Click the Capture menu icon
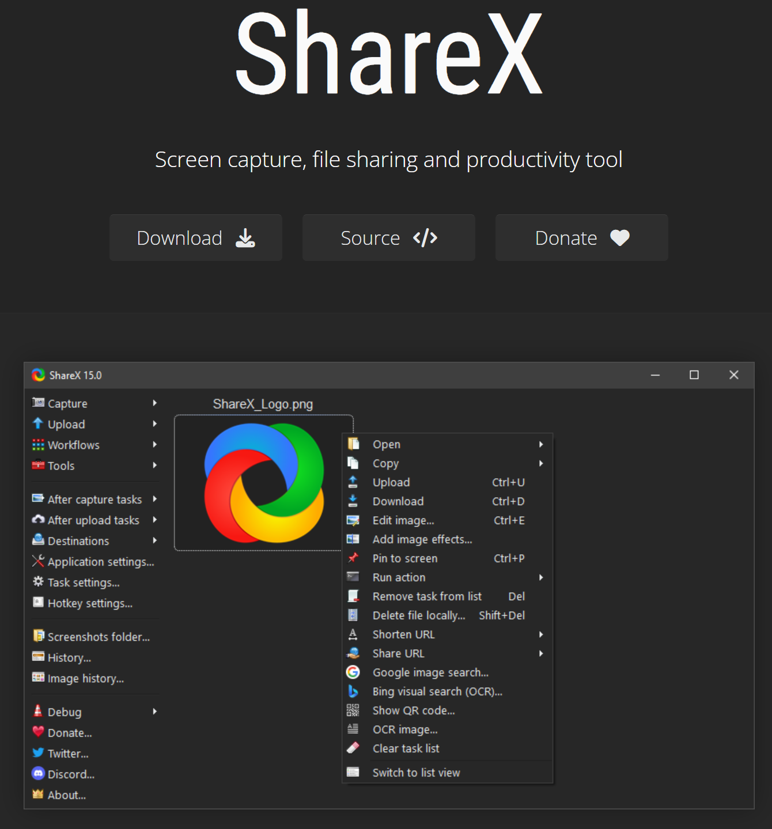The height and width of the screenshot is (829, 772). coord(38,403)
